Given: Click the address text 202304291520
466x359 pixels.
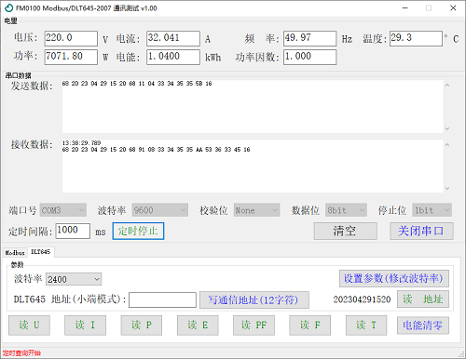Looking at the screenshot, I should [362, 299].
